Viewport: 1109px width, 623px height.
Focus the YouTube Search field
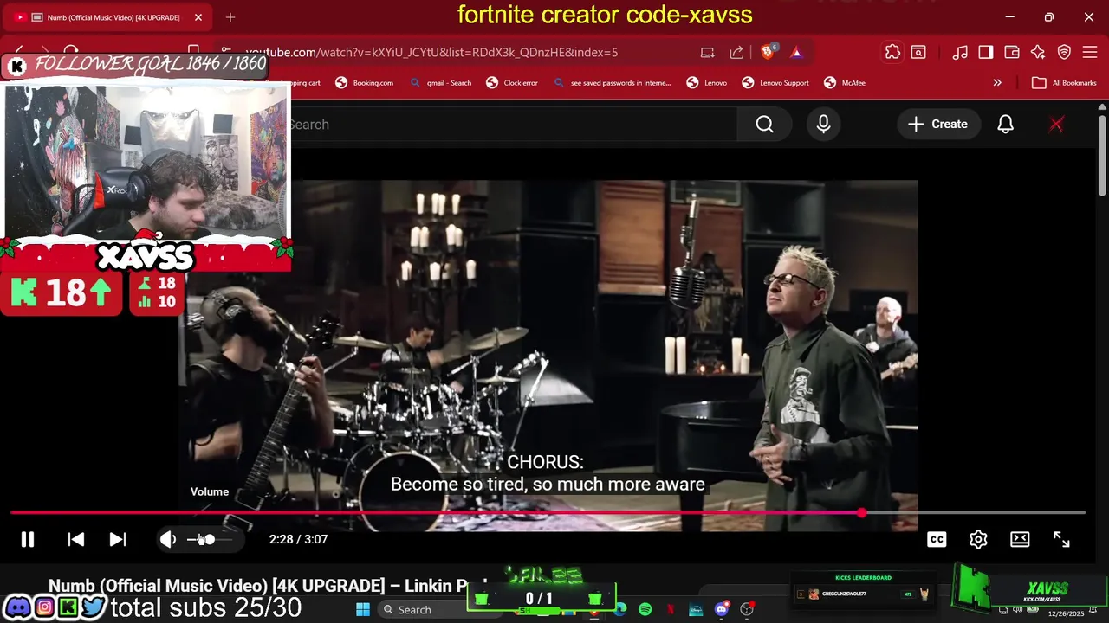pos(511,125)
